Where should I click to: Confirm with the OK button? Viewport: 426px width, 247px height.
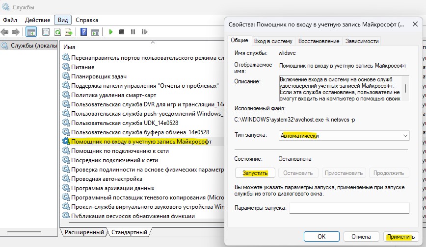click(x=321, y=236)
